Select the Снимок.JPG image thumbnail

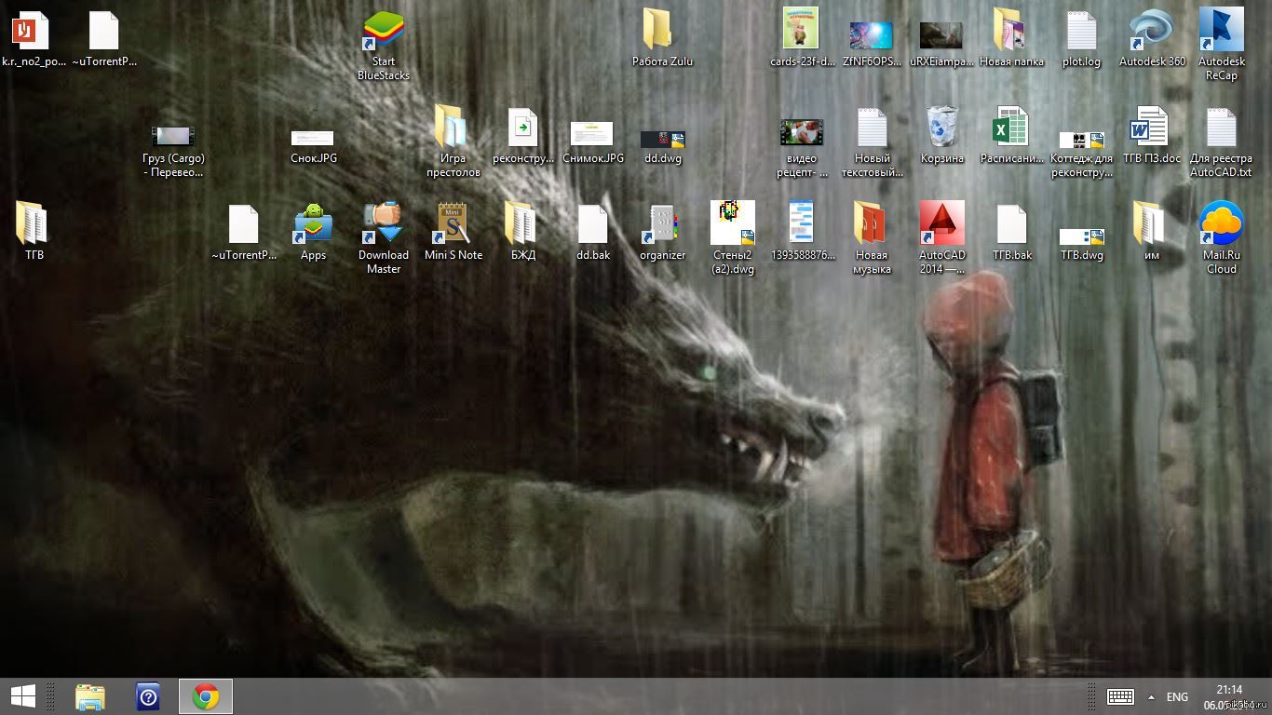[x=592, y=133]
